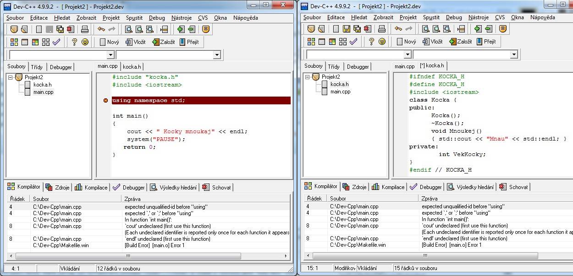The height and width of the screenshot is (276, 573).
Task: Click Undo arrow in right window toolbar
Action: (398, 29)
